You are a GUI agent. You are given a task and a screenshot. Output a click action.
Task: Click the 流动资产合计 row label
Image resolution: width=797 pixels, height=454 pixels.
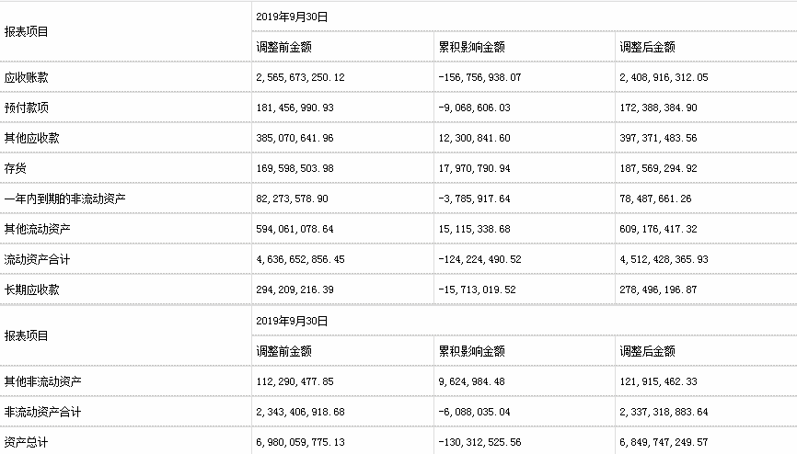38,260
